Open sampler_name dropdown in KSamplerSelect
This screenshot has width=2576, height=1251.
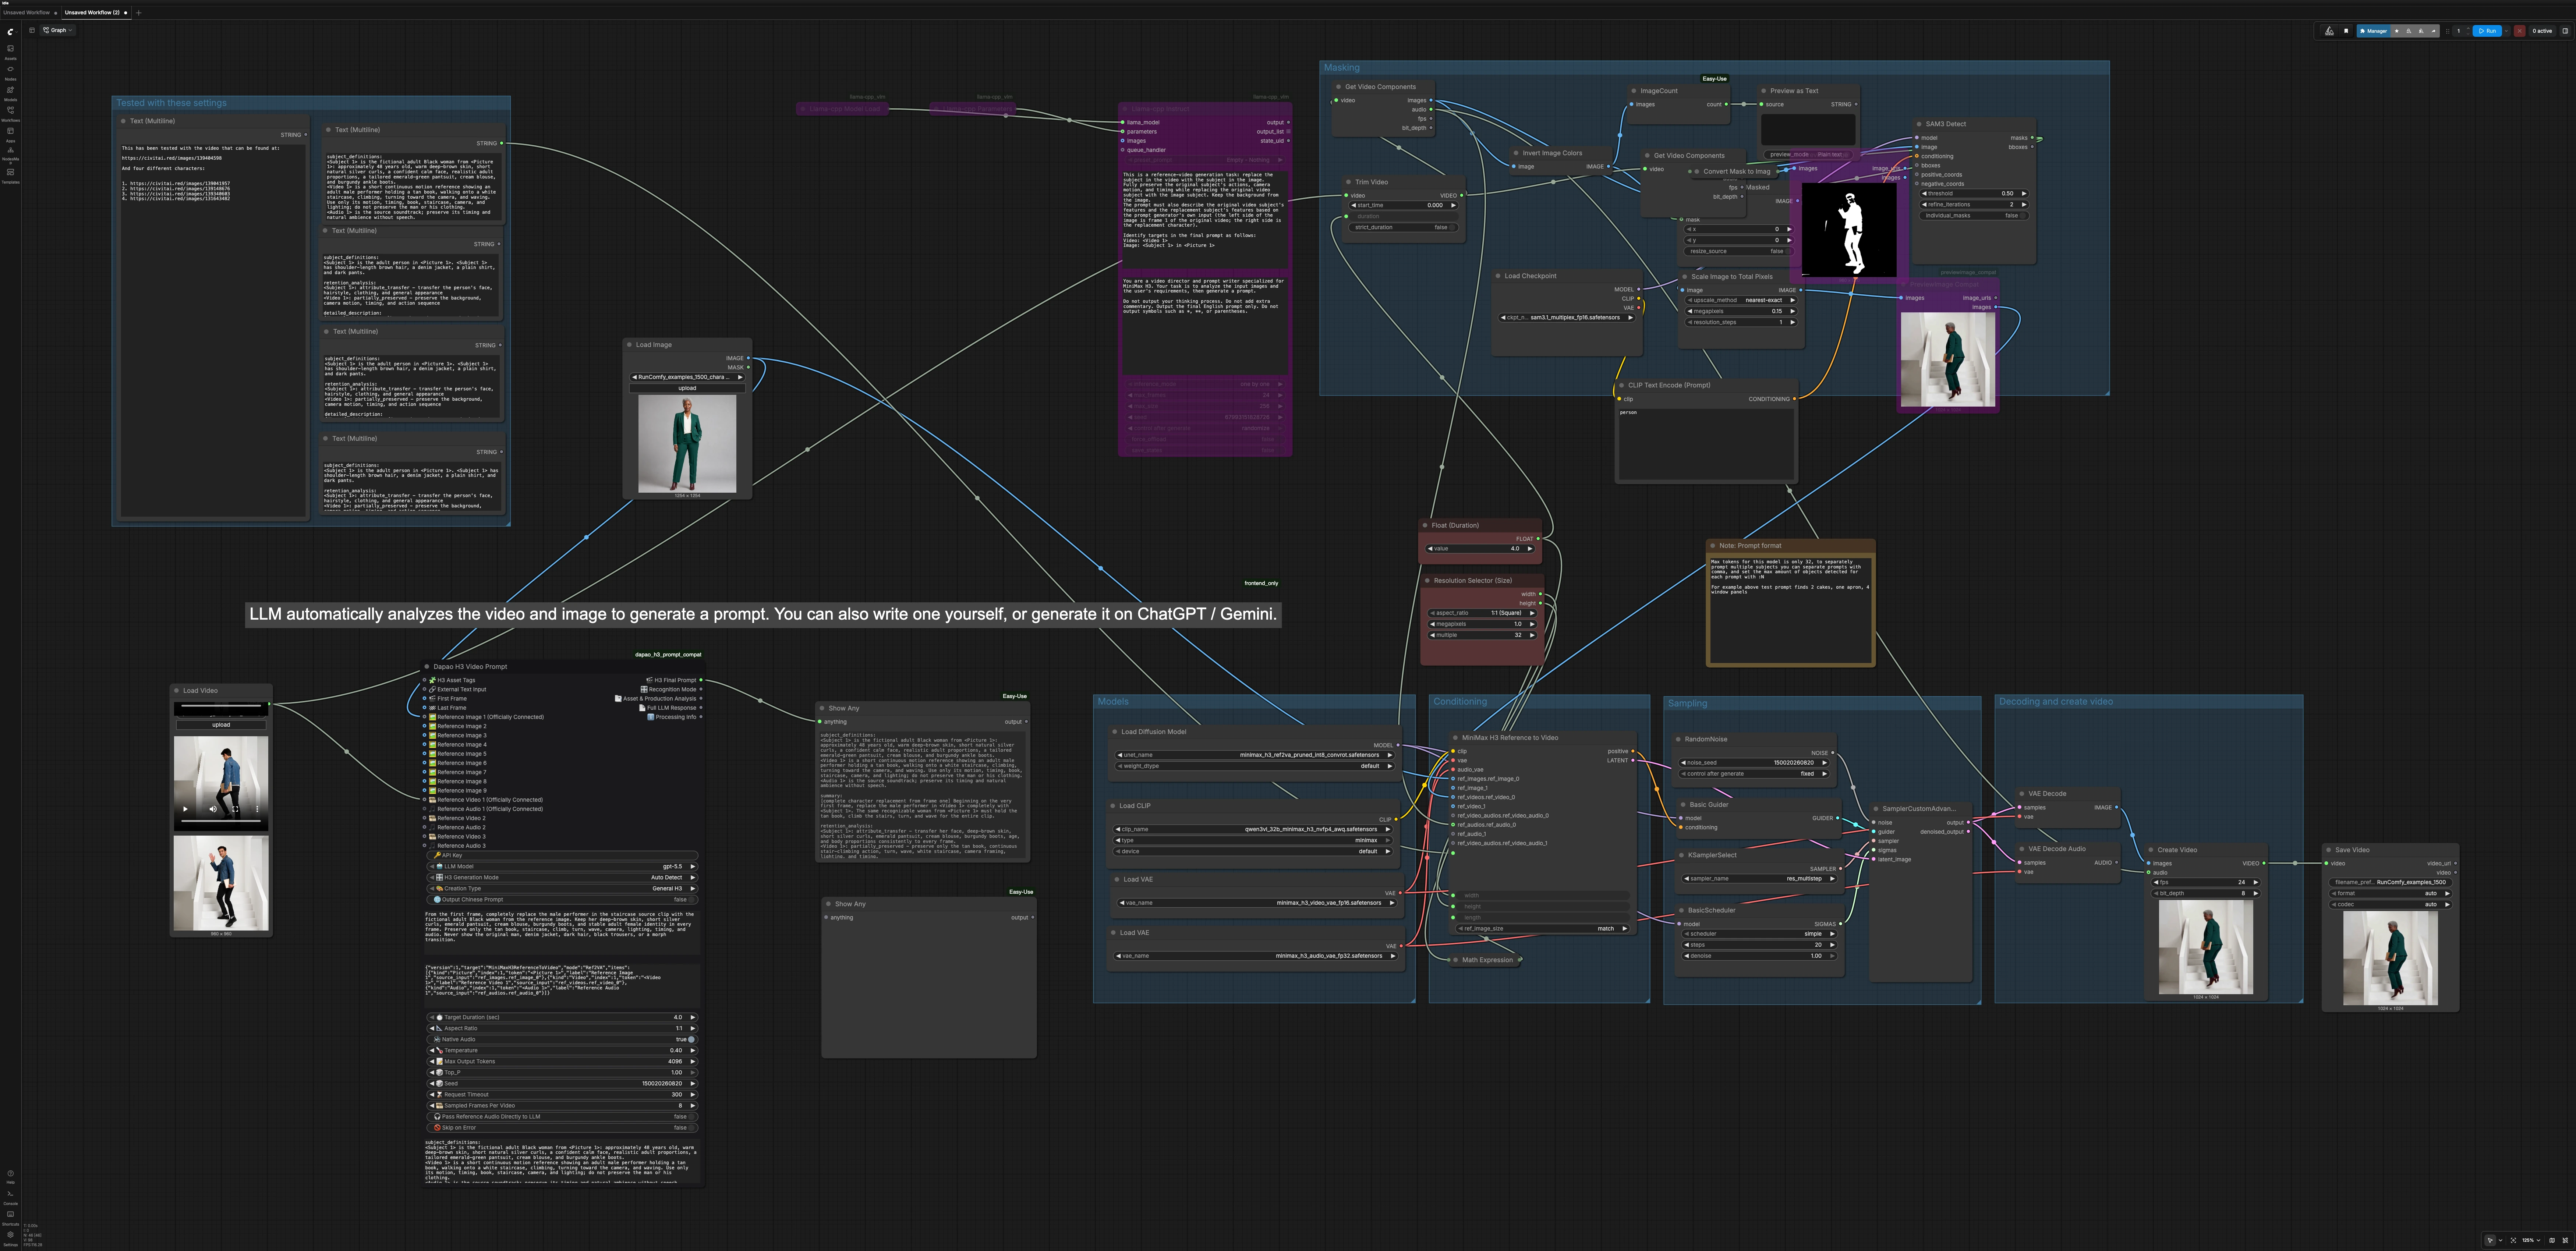[1756, 879]
